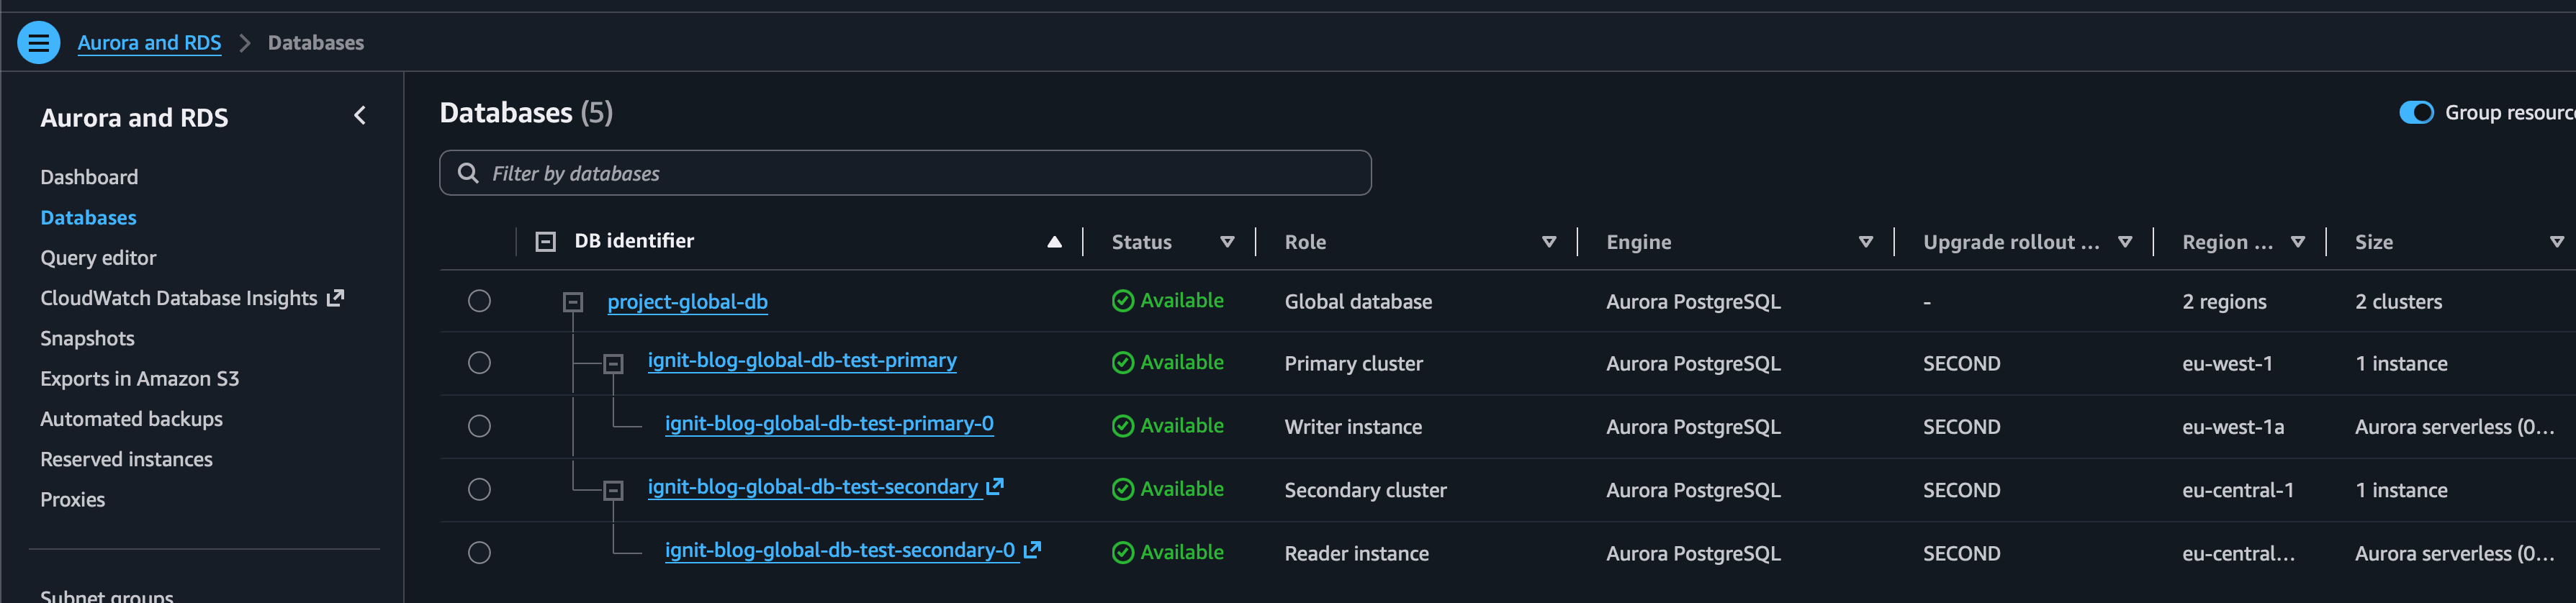Open the Status column filter dropdown

pyautogui.click(x=1227, y=242)
